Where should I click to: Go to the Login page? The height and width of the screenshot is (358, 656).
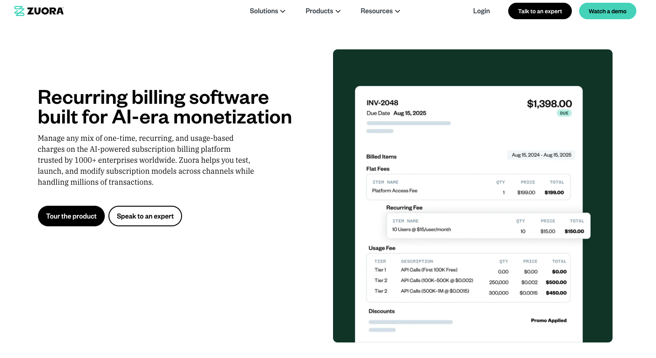point(481,11)
